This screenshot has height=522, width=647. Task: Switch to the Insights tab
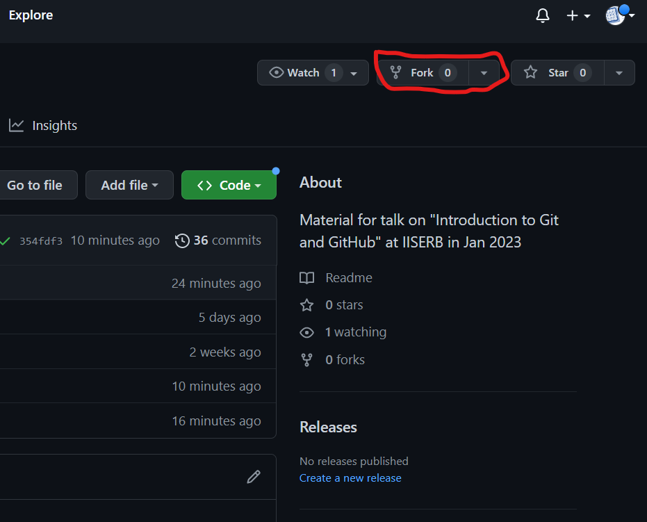(43, 125)
